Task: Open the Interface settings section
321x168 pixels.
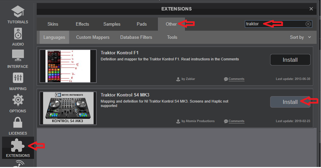Action: pos(18,59)
